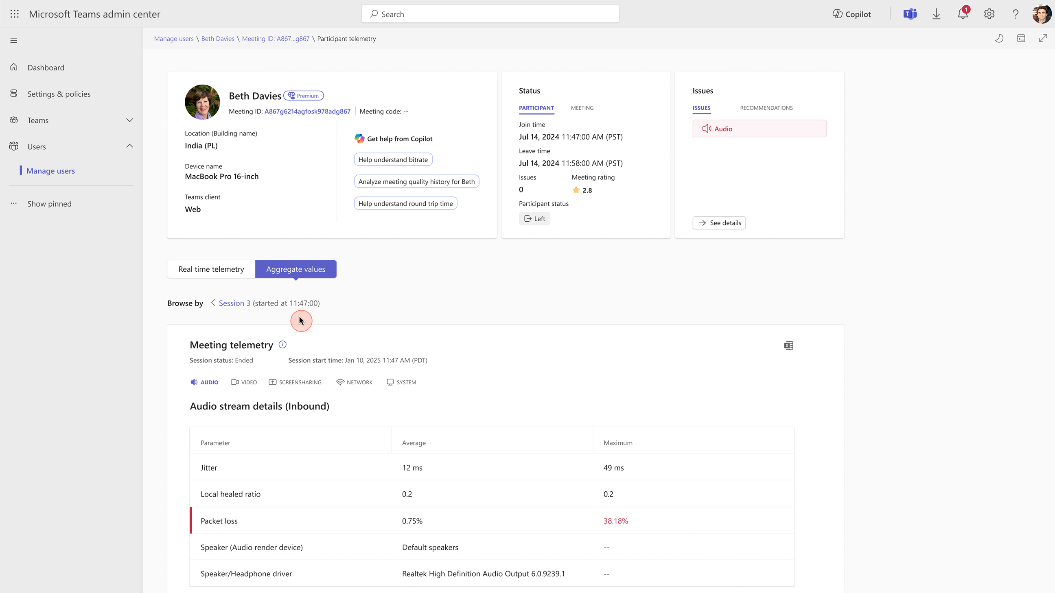
Task: Go to Manage users breadcrumb
Action: (x=174, y=39)
